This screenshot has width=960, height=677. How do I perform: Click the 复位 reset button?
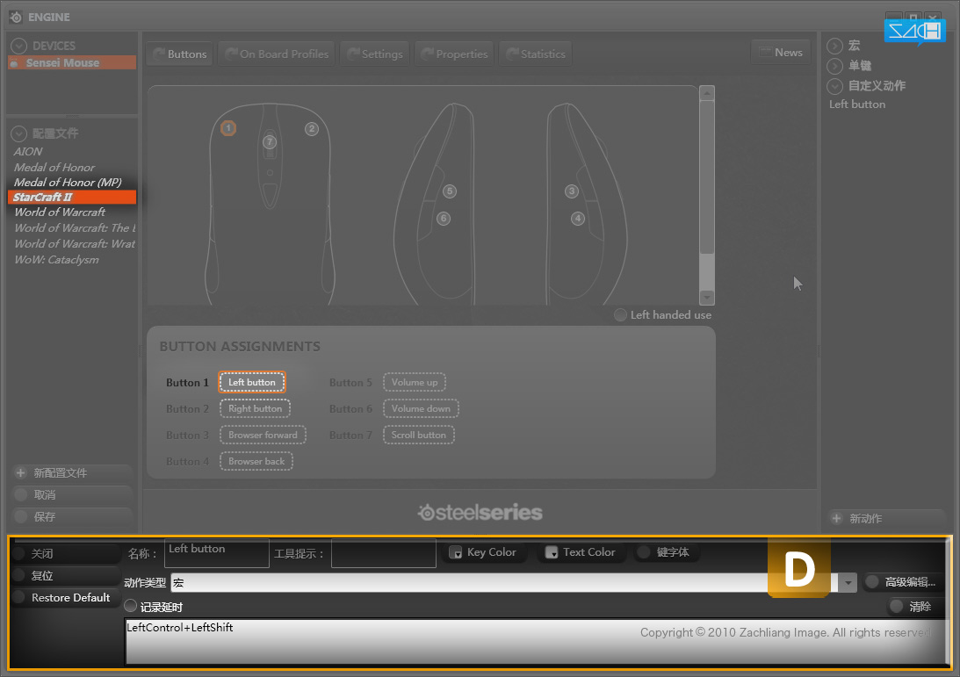66,575
